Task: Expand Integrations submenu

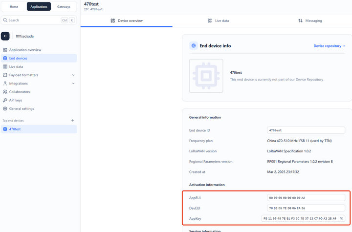Action: pos(73,84)
